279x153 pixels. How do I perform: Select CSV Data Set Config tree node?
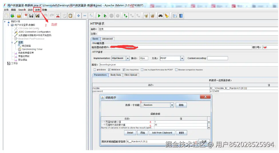tap(29, 28)
